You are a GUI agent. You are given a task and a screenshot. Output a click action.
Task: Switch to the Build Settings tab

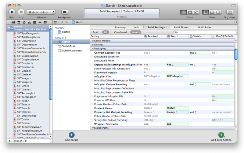pos(156,28)
